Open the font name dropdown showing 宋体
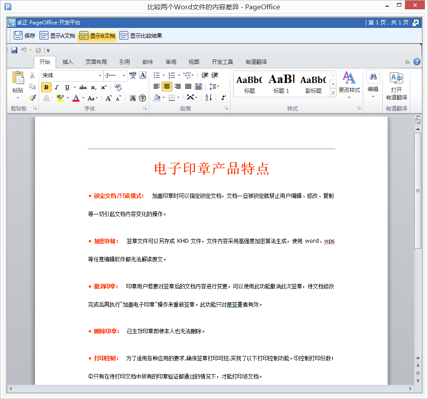Screen dimensions: 428x399 100,75
